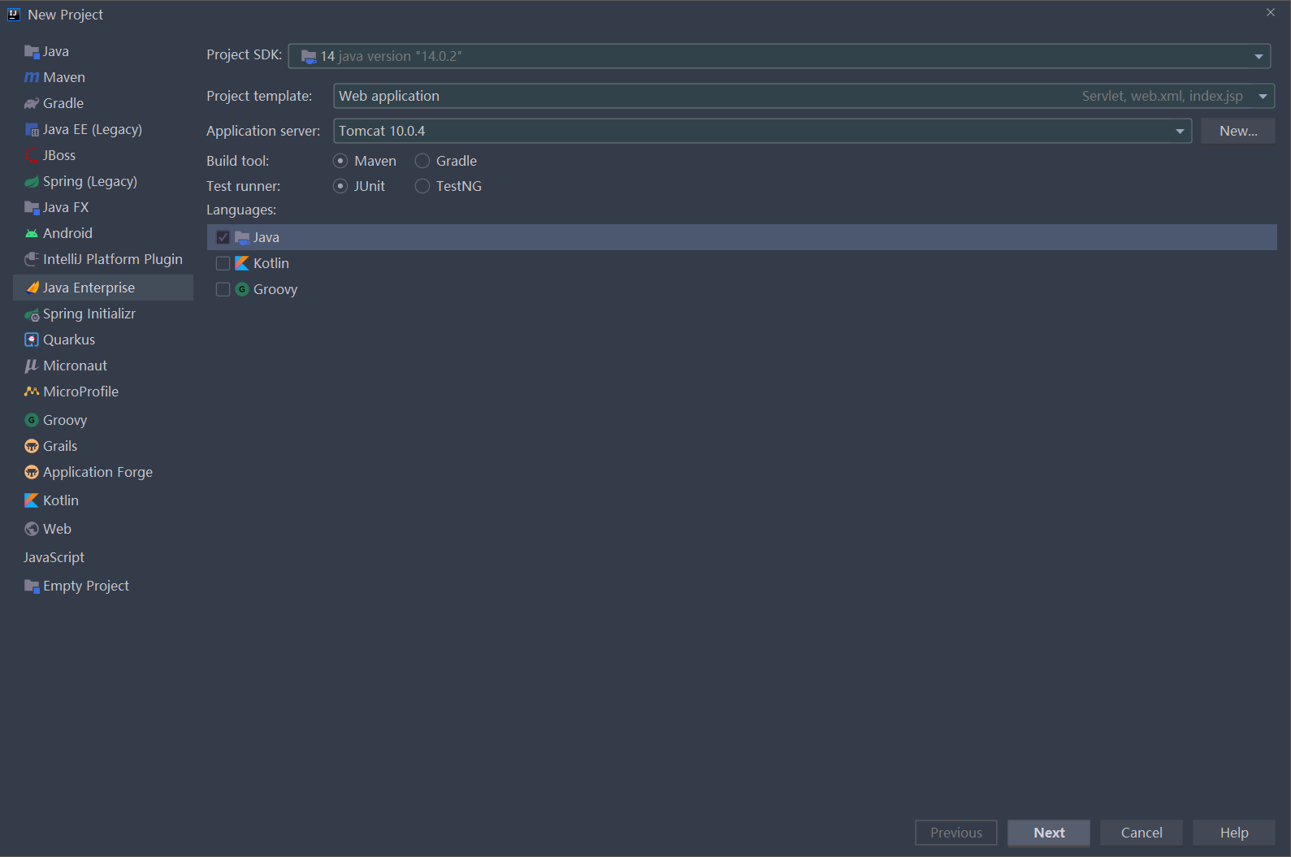
Task: Click the Java FX folder icon
Action: (32, 208)
